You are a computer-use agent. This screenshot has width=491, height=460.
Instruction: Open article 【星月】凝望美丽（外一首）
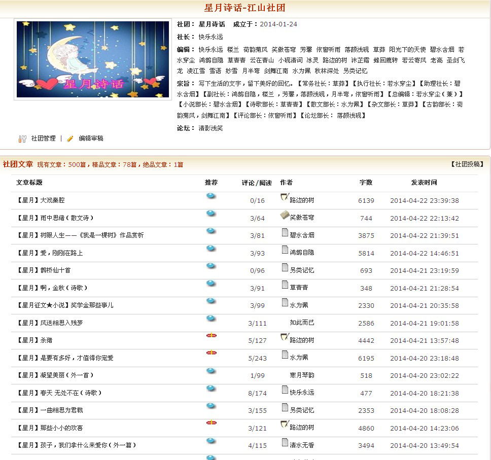[55, 375]
